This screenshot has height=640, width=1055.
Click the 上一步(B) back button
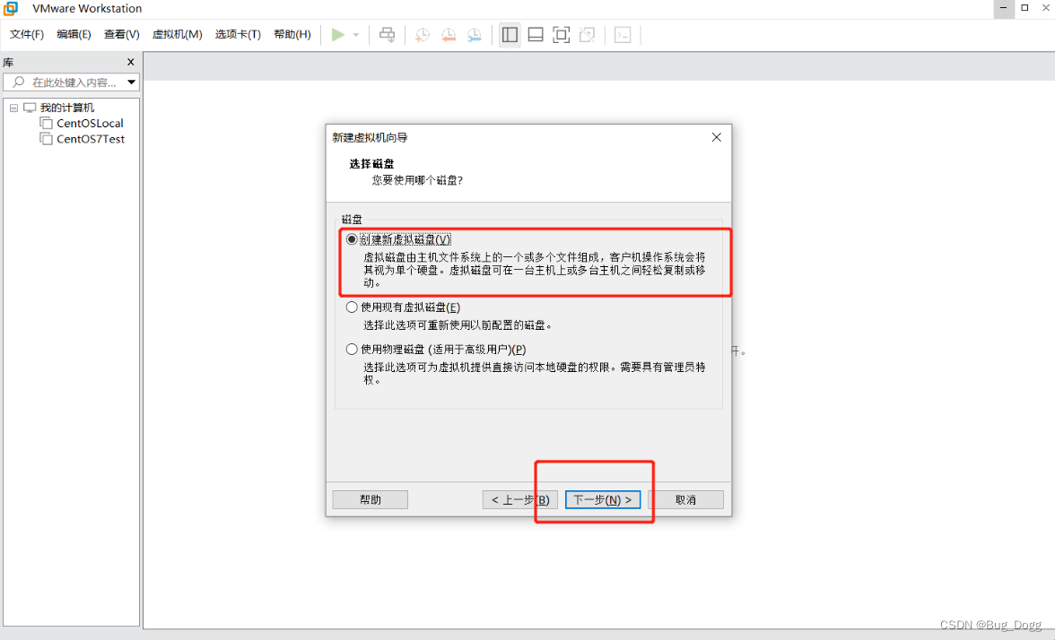tap(520, 499)
